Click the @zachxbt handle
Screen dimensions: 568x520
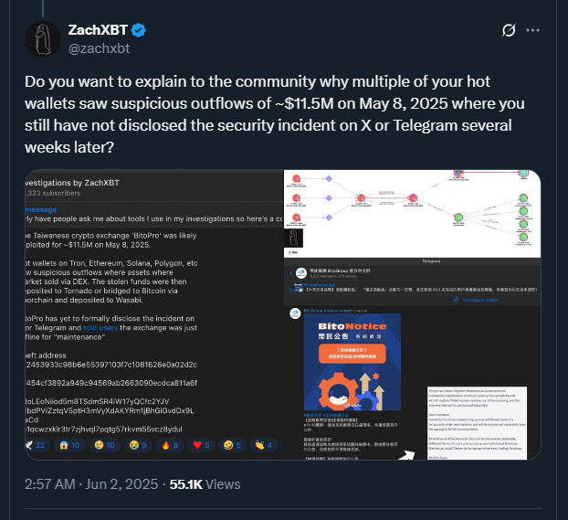(100, 48)
